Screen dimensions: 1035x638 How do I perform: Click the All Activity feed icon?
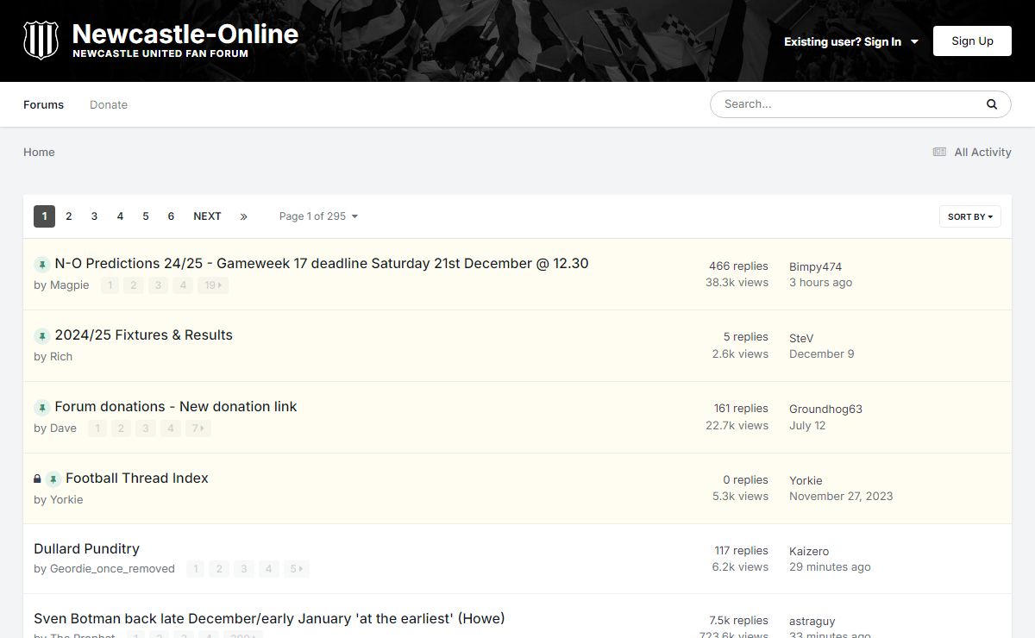939,152
